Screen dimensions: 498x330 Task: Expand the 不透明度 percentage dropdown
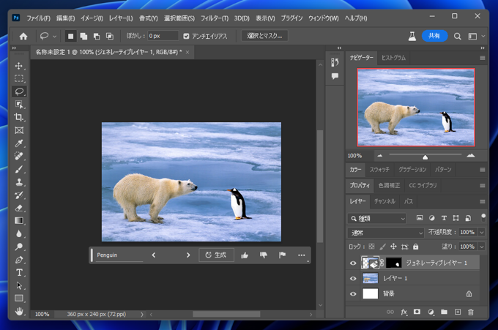481,232
